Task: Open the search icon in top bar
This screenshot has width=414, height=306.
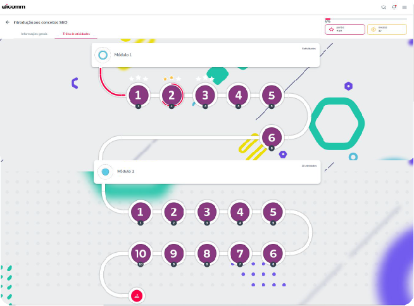Action: click(x=384, y=7)
